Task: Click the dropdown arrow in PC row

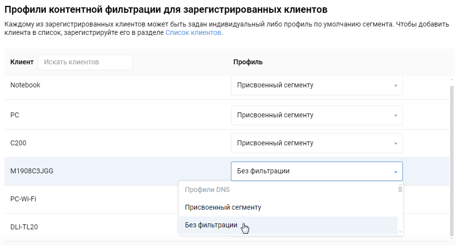Action: tap(395, 115)
